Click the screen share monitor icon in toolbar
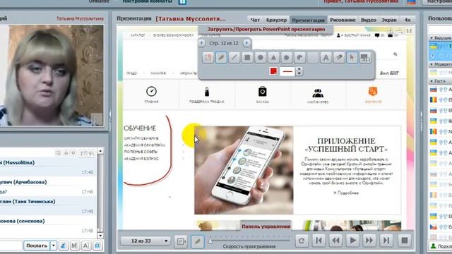The width and height of the screenshot is (452, 254). click(x=365, y=58)
